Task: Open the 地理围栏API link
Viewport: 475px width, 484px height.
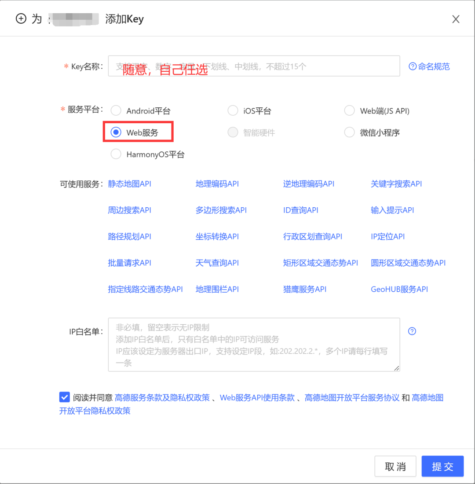Action: (217, 289)
